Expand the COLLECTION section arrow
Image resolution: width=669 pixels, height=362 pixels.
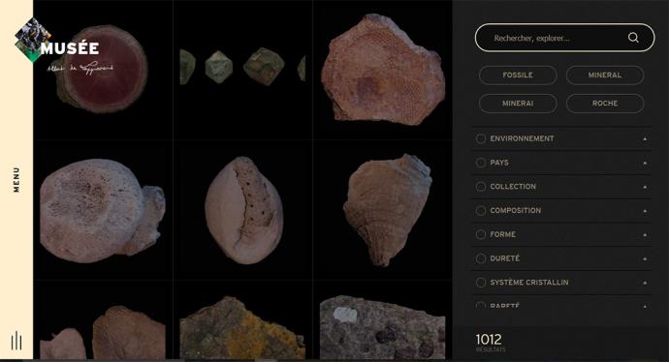point(645,187)
